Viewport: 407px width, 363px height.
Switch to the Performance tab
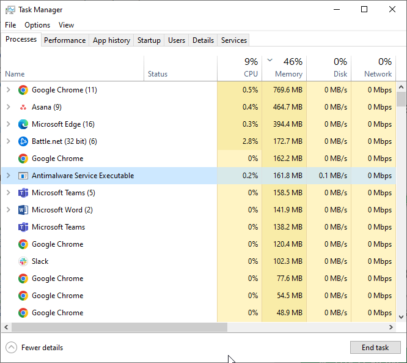click(65, 40)
